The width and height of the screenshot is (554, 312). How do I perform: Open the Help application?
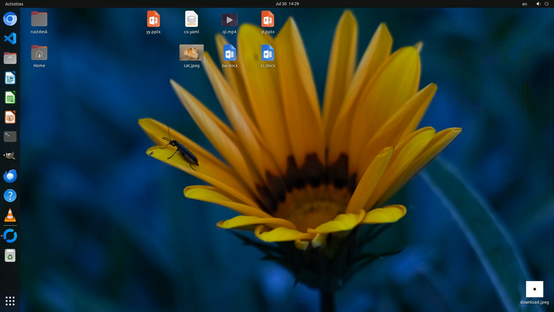[x=10, y=196]
